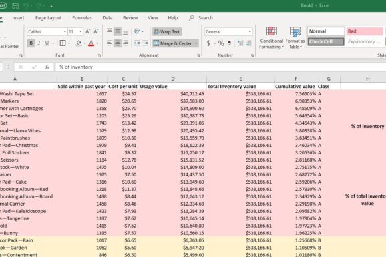Open Format as Table menu
386x257 pixels.
[295, 38]
